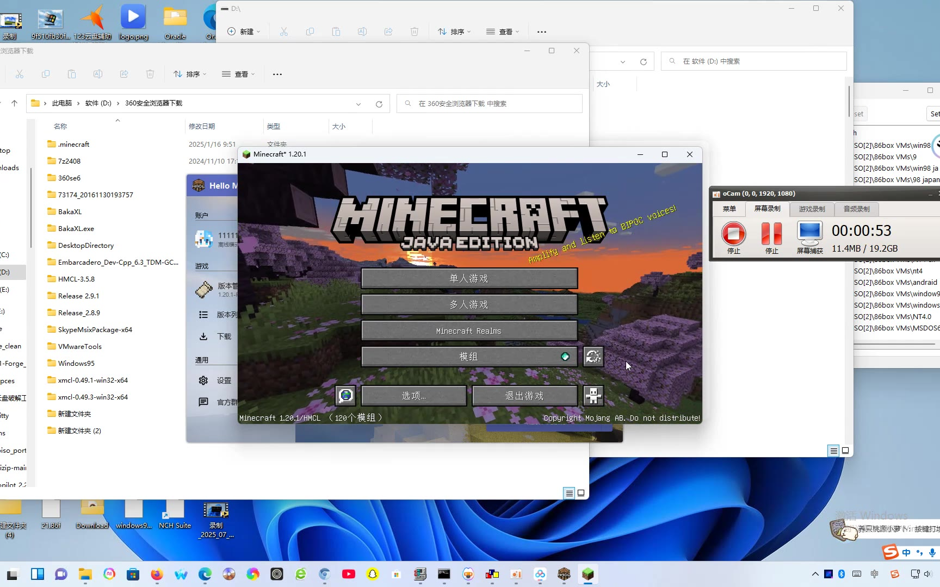Viewport: 940px width, 587px height.
Task: Click the 修改日期 column header
Action: 202,126
